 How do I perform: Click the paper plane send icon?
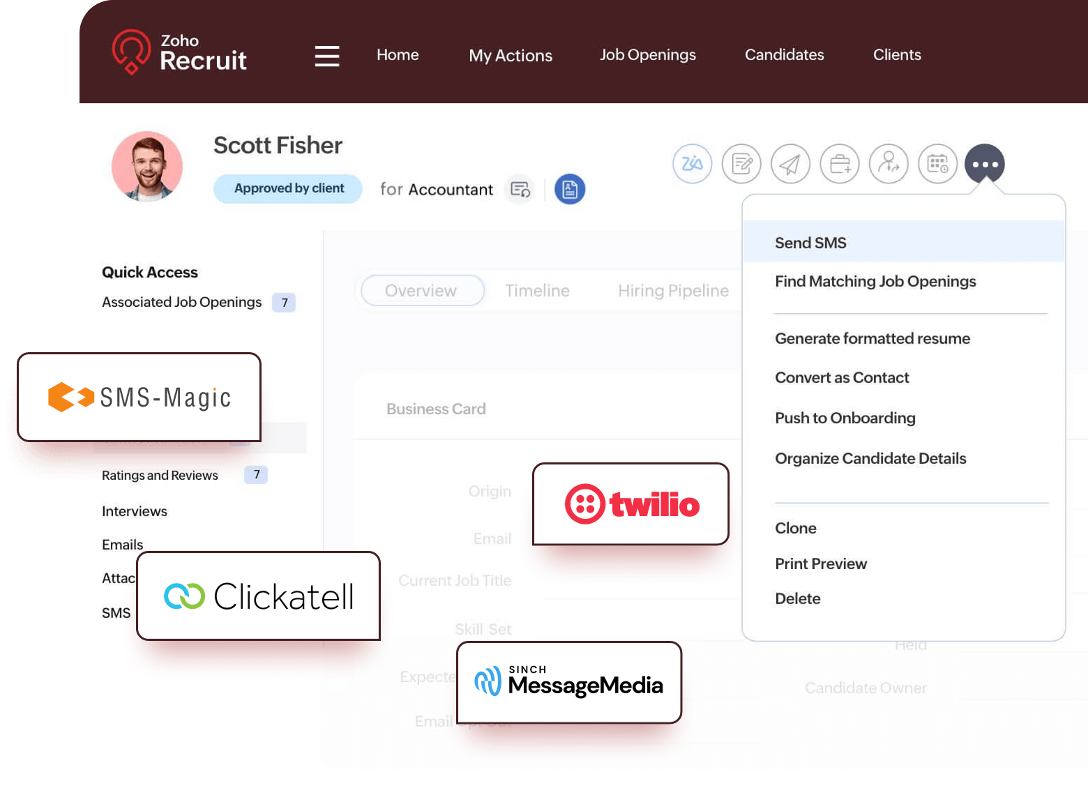[x=789, y=164]
